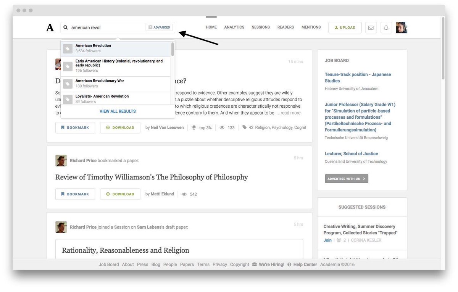
Task: Click the briefcase icon in footer
Action: pos(255,265)
